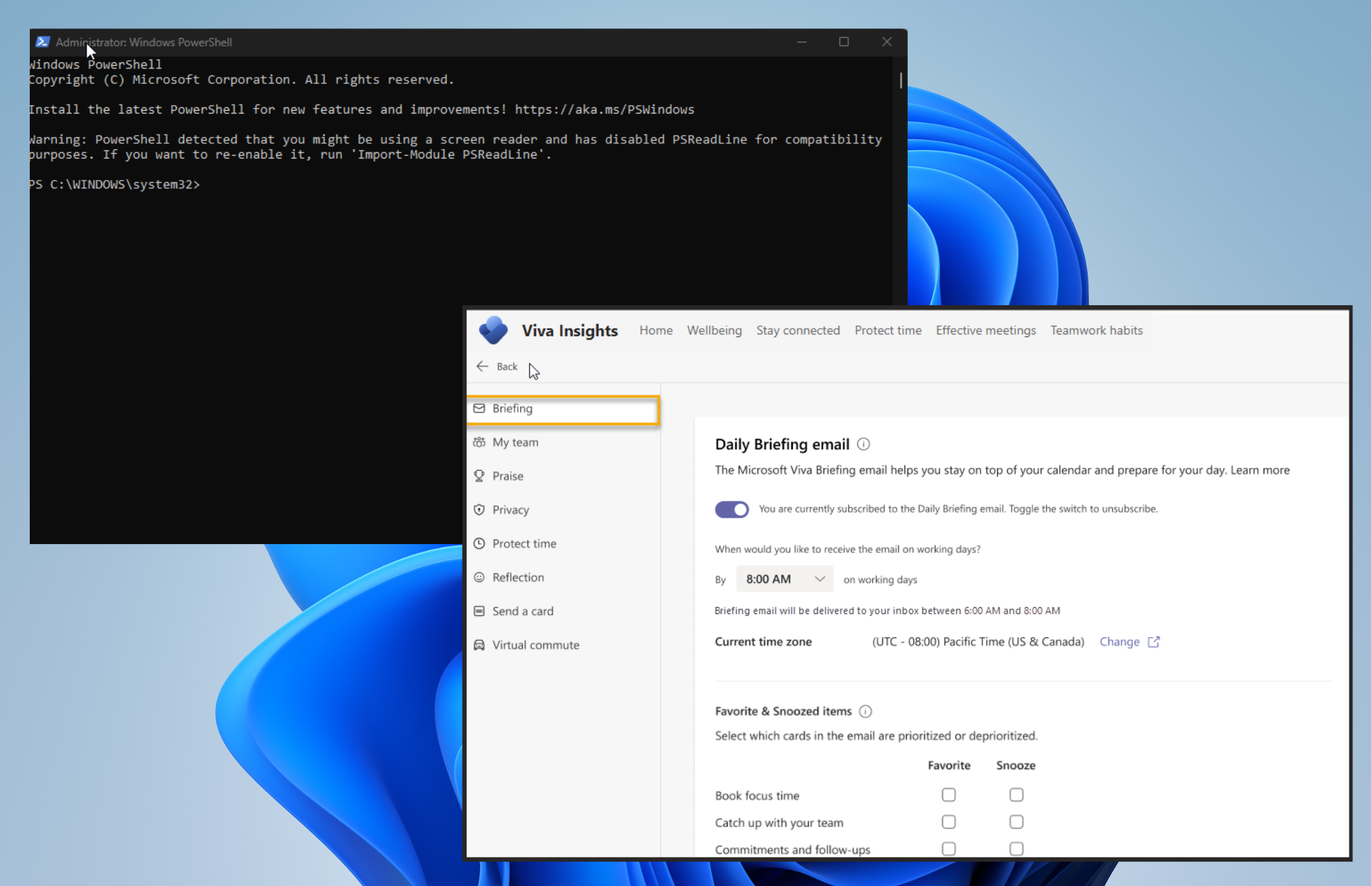The height and width of the screenshot is (886, 1371).
Task: Toggle the Daily Briefing email subscription switch
Action: point(732,509)
